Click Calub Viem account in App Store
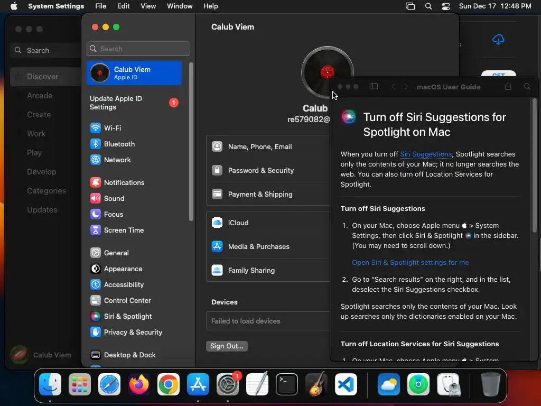The height and width of the screenshot is (406, 541). pos(41,355)
